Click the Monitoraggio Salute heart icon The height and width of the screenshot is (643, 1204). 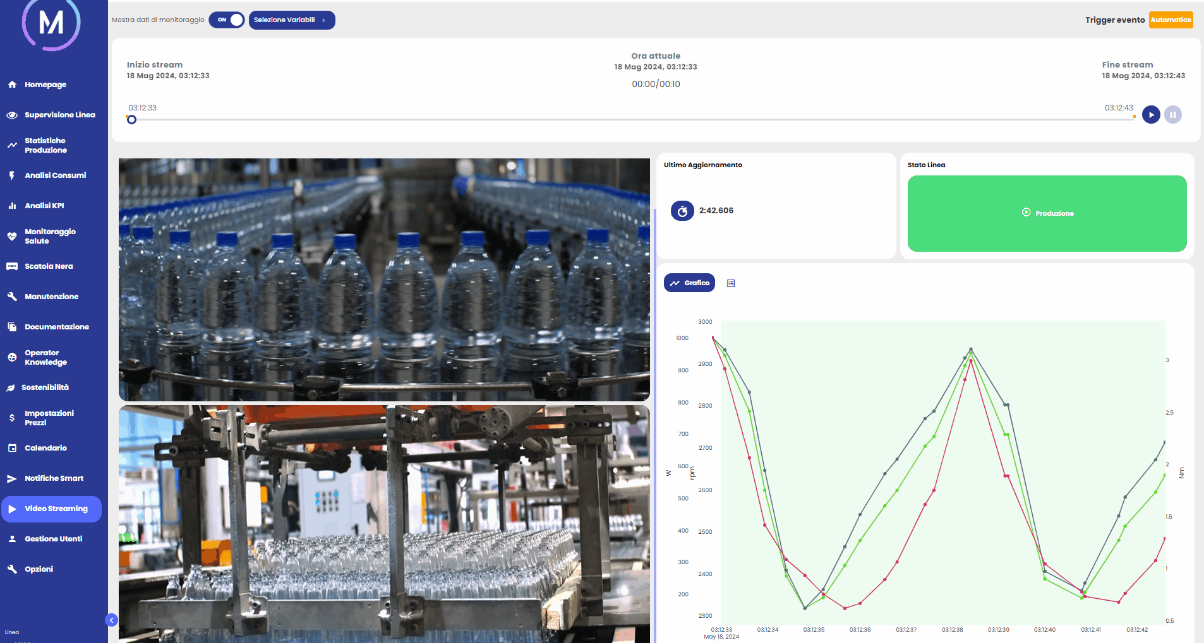(12, 236)
